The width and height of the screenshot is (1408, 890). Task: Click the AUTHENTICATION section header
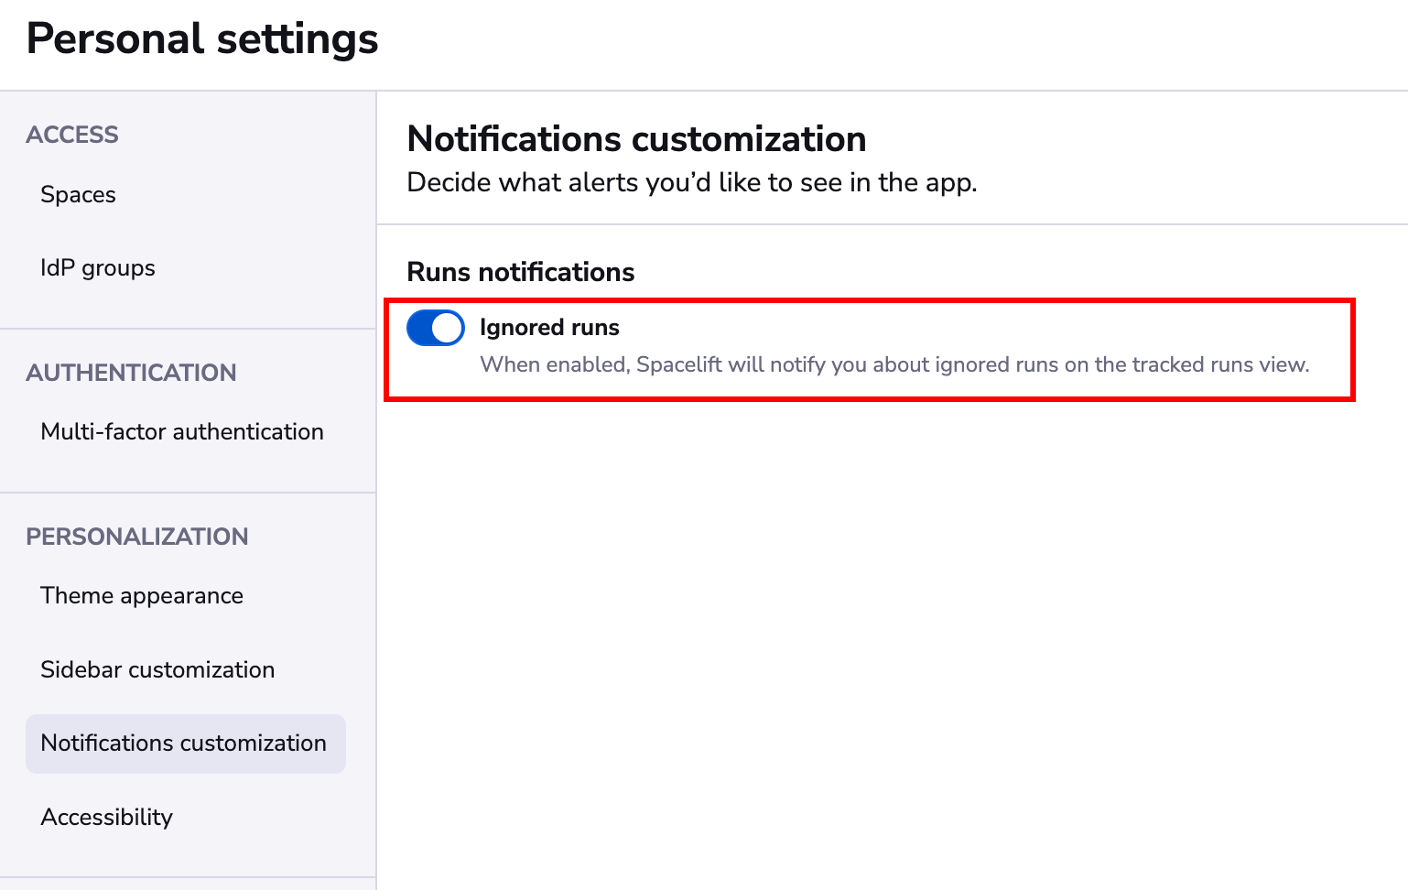(131, 373)
